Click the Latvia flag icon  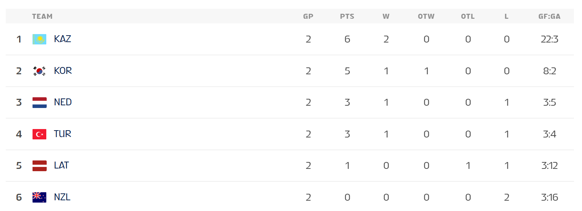(39, 165)
